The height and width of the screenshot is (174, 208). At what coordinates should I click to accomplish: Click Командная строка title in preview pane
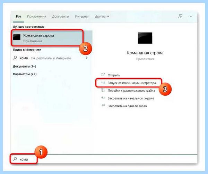click(145, 53)
